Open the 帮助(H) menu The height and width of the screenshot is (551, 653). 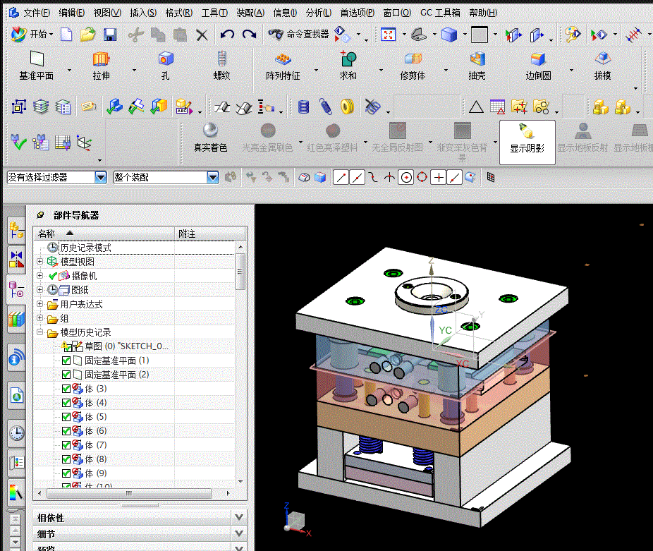483,13
